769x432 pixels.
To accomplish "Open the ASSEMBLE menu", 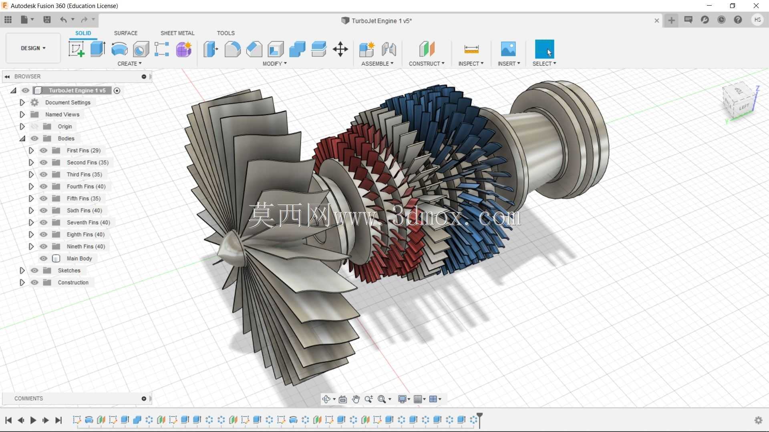I will point(377,64).
